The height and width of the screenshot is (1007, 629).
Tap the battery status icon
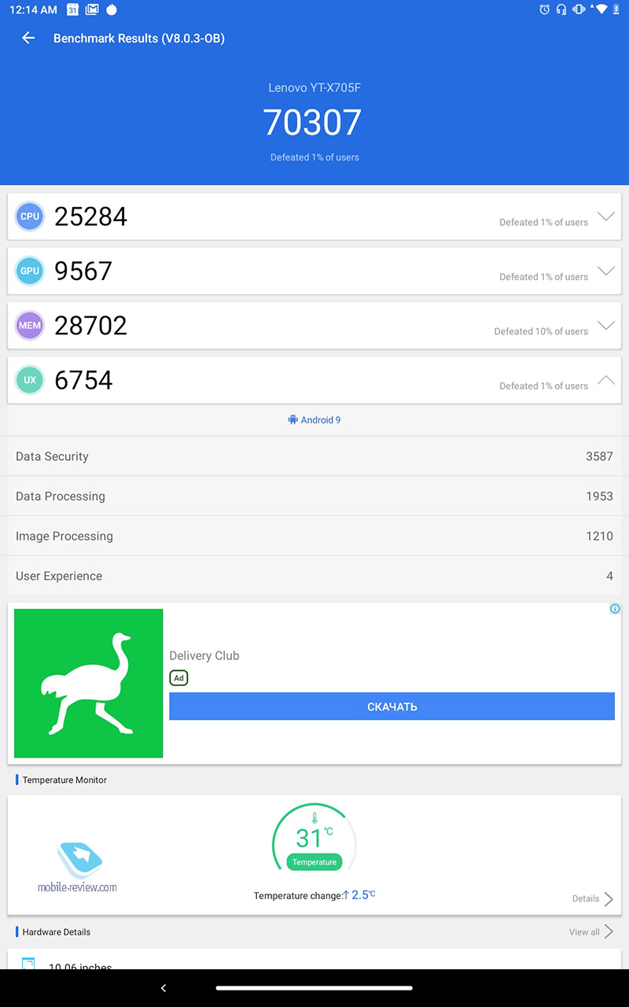pyautogui.click(x=616, y=9)
